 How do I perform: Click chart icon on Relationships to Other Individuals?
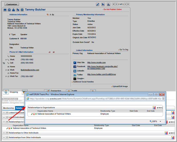pyautogui.click(x=166, y=133)
